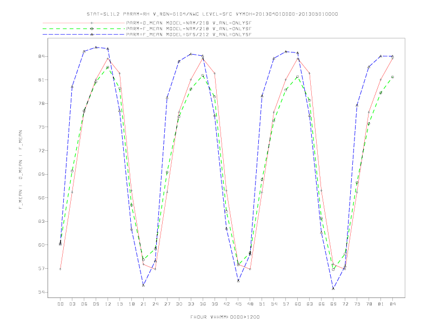The height and width of the screenshot is (331, 428).
Task: Click the vertical y-axis title F_MEAN | O_MEAN | F_MEAN
Action: click(x=21, y=170)
